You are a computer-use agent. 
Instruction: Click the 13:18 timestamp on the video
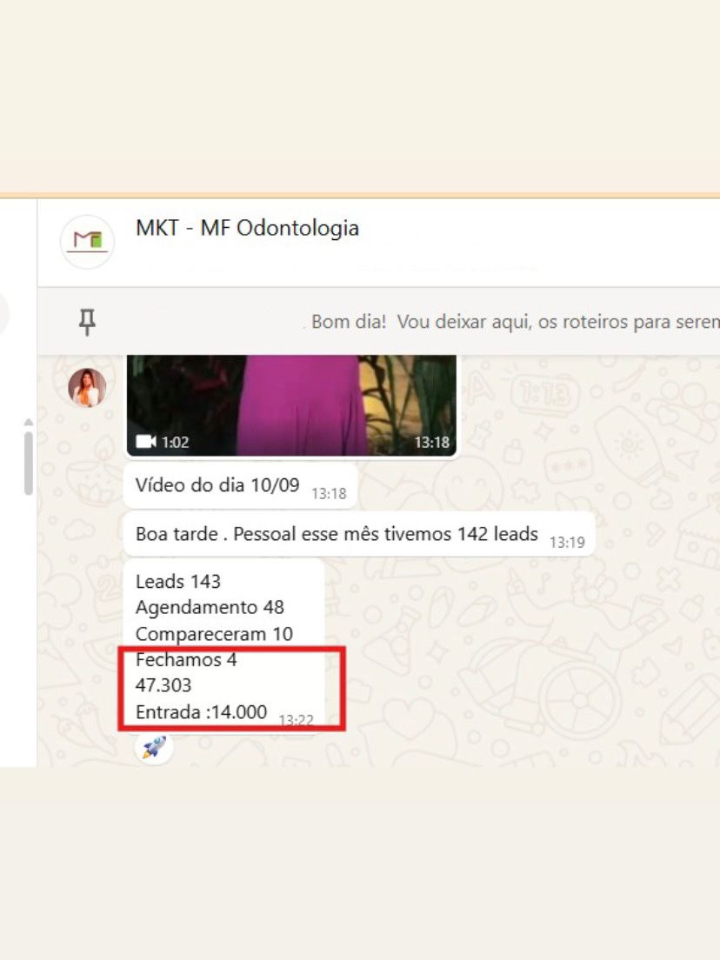tap(431, 442)
